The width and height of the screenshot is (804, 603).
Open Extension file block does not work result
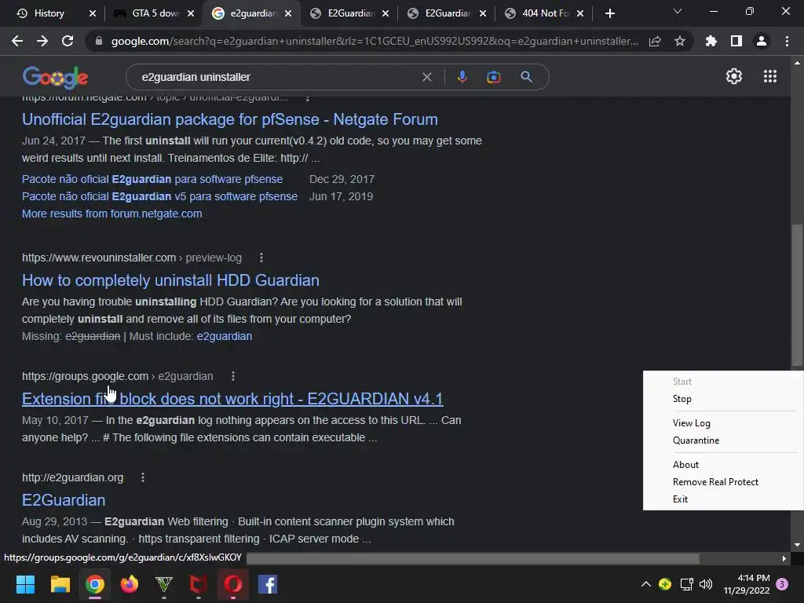(x=232, y=399)
